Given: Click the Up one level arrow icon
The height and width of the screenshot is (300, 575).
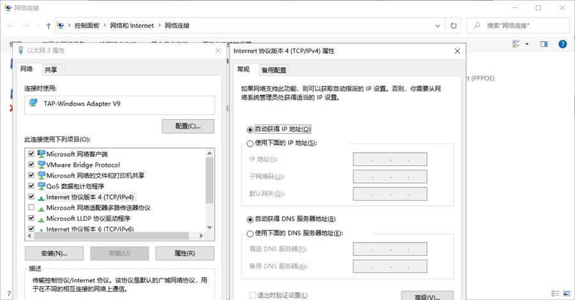Looking at the screenshot, I should click(49, 26).
